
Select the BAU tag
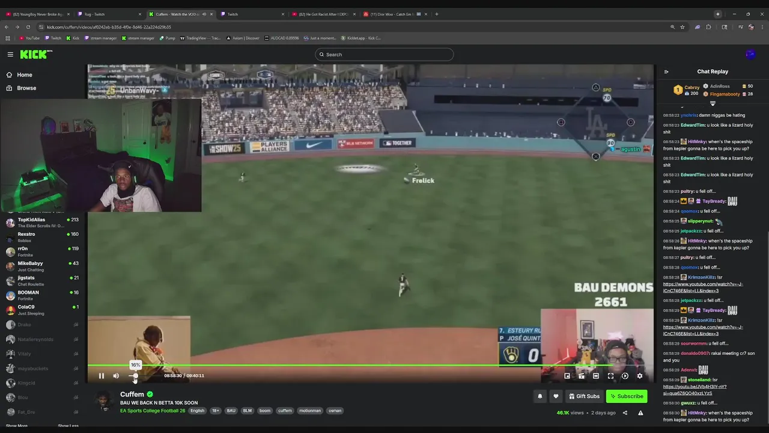coord(231,411)
